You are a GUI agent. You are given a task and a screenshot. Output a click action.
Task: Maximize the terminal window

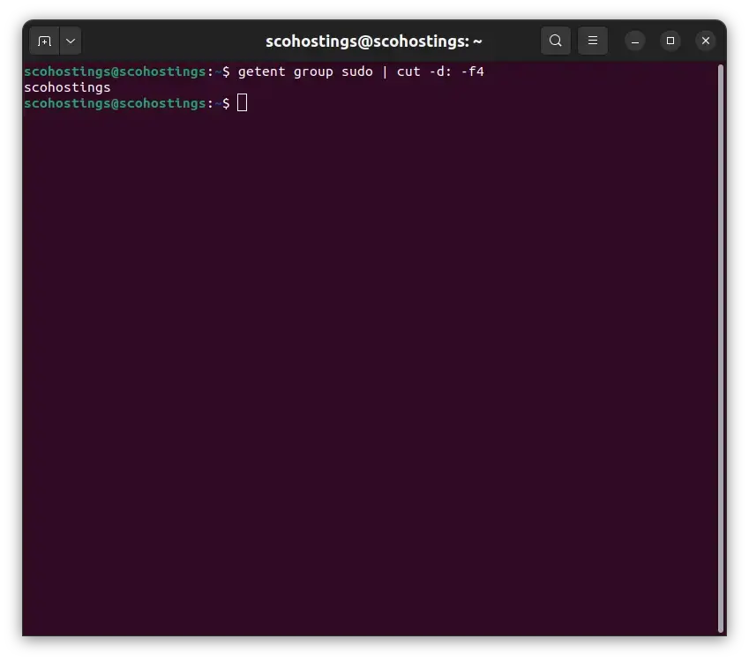click(670, 41)
